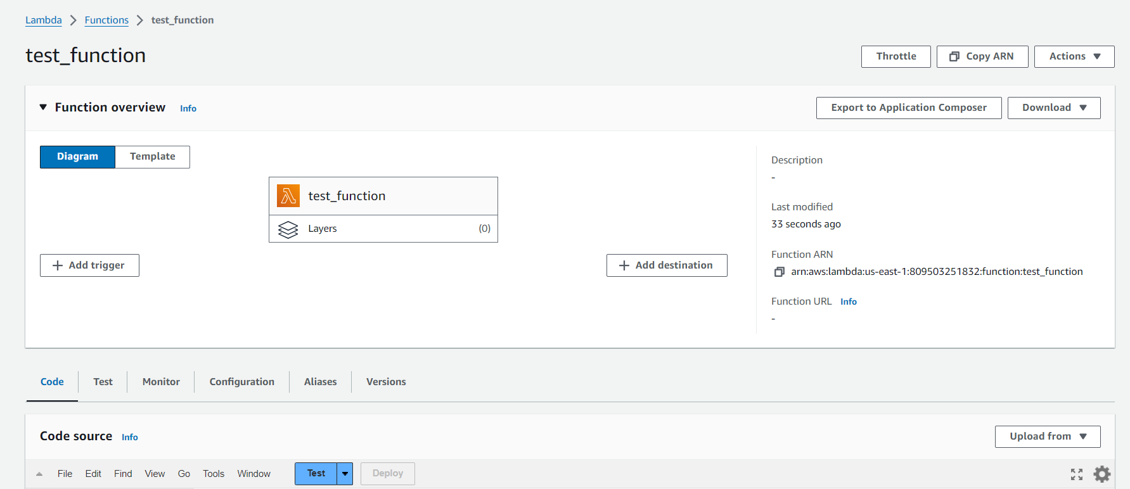Screen dimensions: 1130x489
Task: Open the Upload from dropdown
Action: (x=1047, y=436)
